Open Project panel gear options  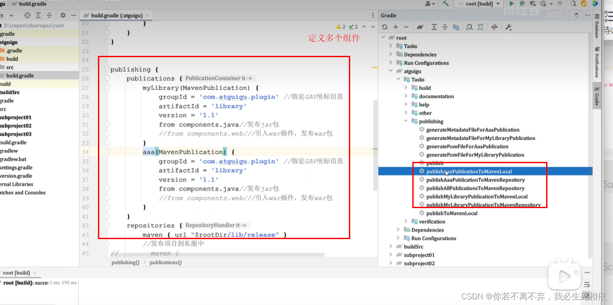pyautogui.click(x=63, y=15)
